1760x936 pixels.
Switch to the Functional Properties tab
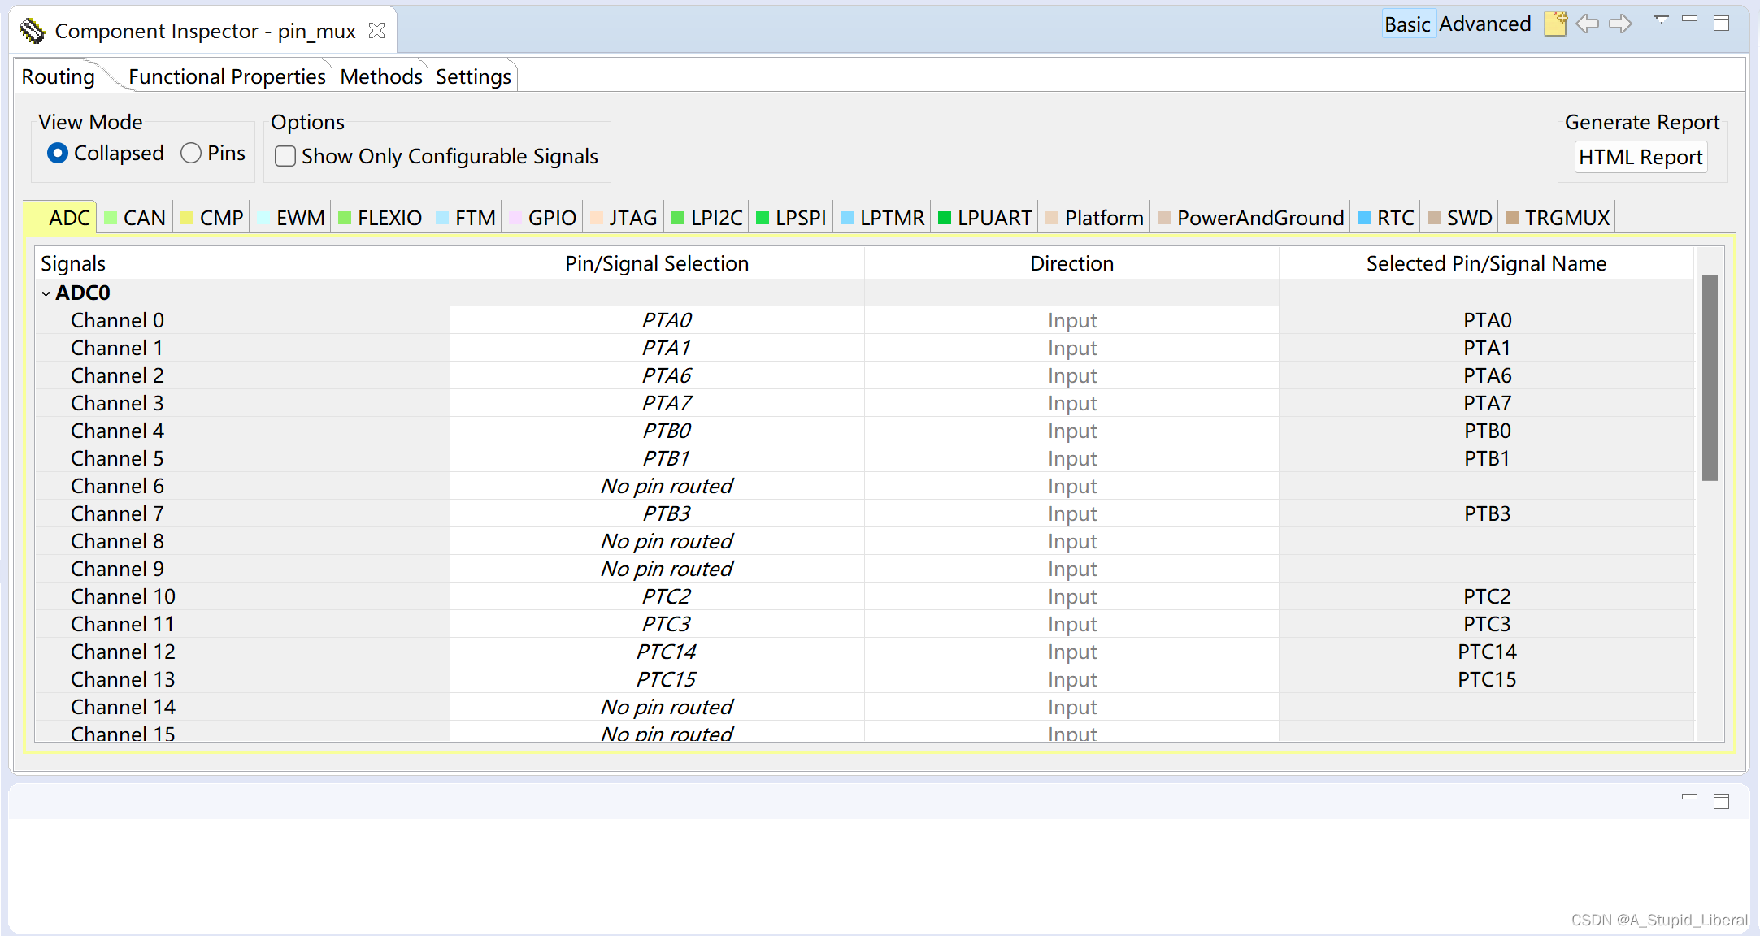(227, 76)
